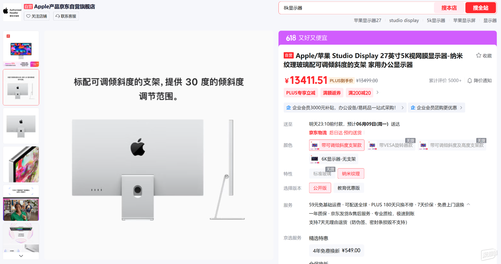This screenshot has width=501, height=264.
Task: Select the 纳米纹理 glass option
Action: click(351, 174)
